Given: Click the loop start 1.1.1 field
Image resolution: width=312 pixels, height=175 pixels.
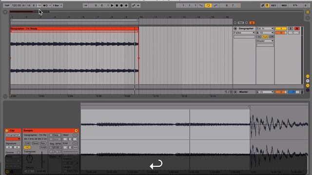Looking at the screenshot, I should (187, 5).
